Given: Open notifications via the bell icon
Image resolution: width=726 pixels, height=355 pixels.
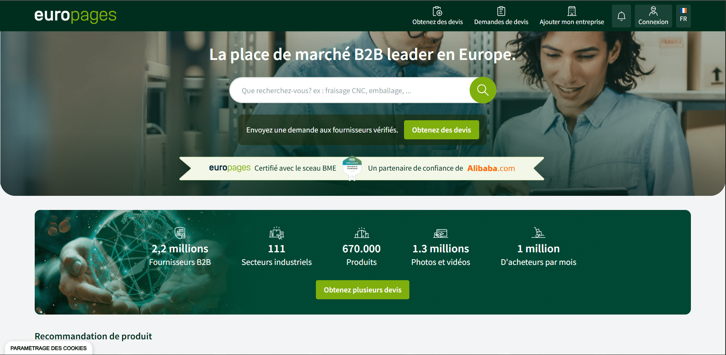Looking at the screenshot, I should point(621,16).
